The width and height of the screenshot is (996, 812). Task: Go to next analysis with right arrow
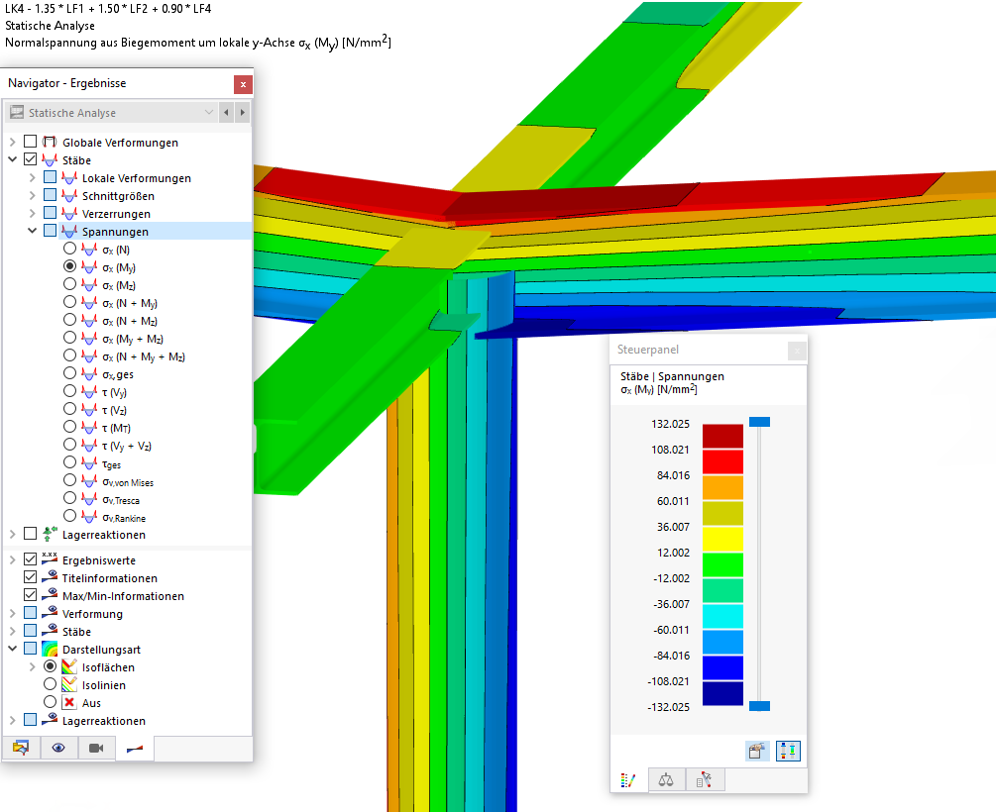point(242,113)
